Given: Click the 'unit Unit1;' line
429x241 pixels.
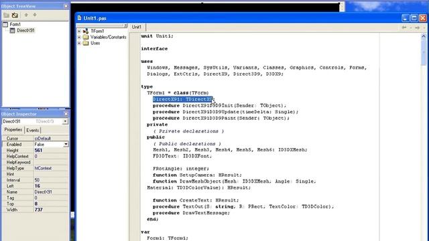Looking at the screenshot, I should point(158,36).
